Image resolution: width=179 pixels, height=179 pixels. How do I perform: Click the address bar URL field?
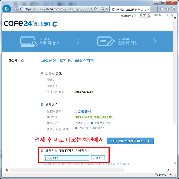58,9
